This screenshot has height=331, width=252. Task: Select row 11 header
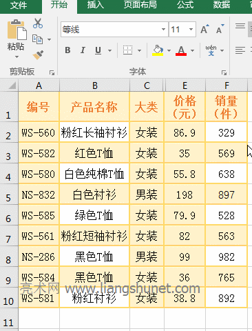point(9,319)
